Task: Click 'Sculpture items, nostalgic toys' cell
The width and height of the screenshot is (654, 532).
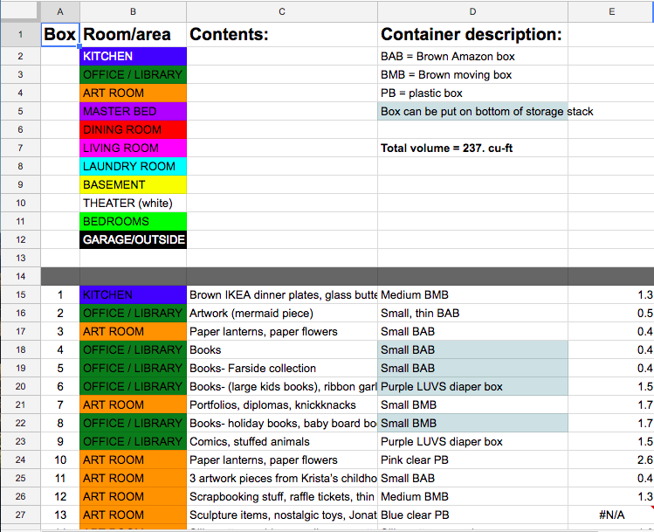Action: point(282,515)
